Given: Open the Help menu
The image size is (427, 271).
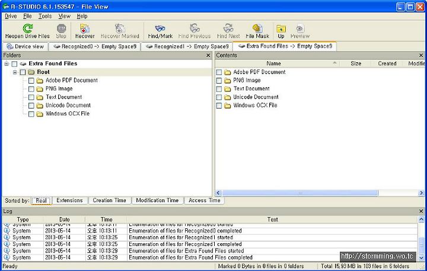Looking at the screenshot, I should point(82,17).
